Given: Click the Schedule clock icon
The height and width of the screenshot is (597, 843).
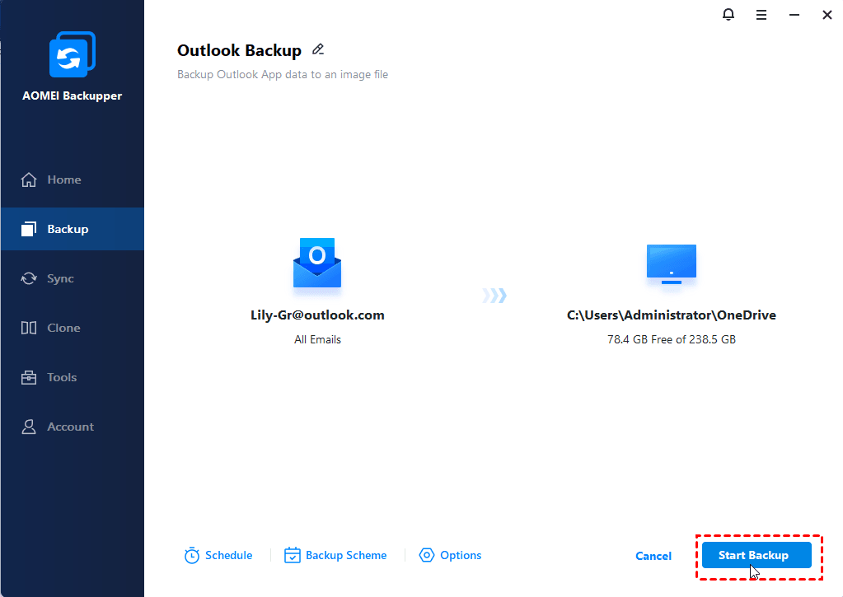Looking at the screenshot, I should [192, 556].
